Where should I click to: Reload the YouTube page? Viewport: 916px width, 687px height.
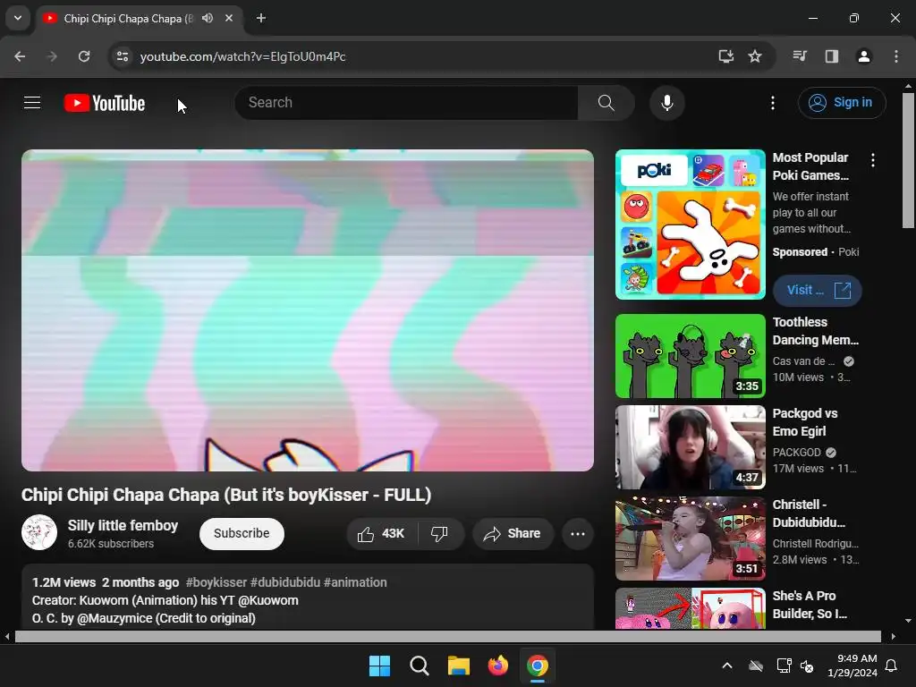[x=84, y=56]
